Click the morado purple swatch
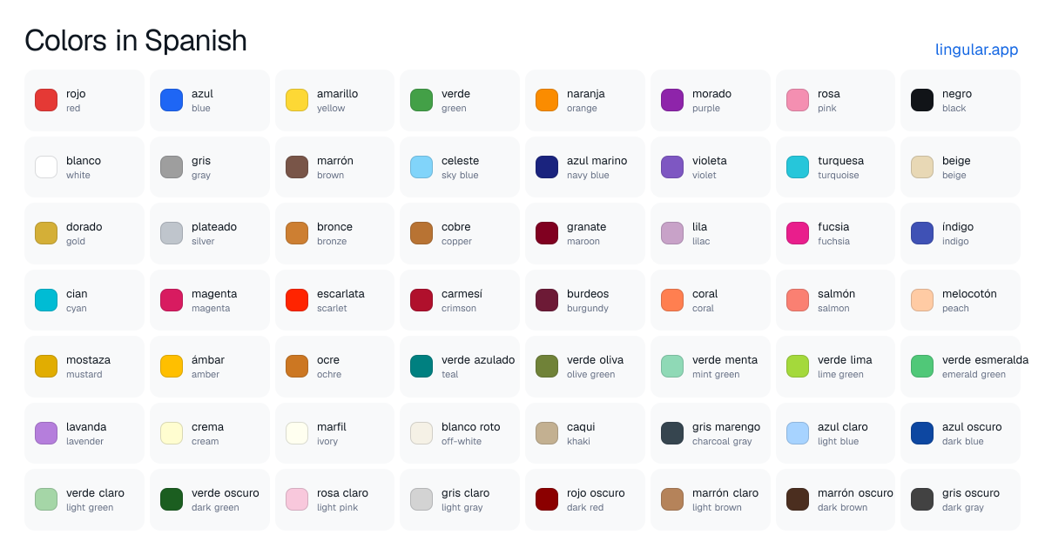The height and width of the screenshot is (548, 1045). click(672, 100)
